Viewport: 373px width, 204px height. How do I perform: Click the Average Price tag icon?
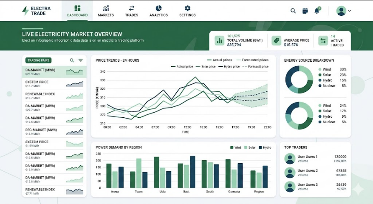[276, 40]
